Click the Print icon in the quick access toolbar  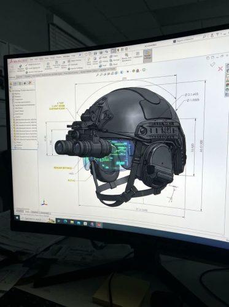[101, 52]
